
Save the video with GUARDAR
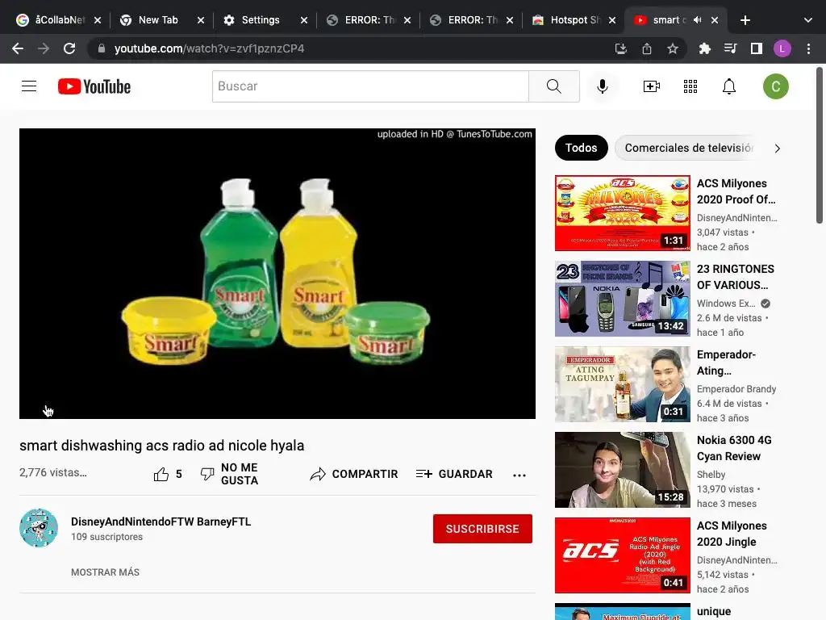[454, 474]
